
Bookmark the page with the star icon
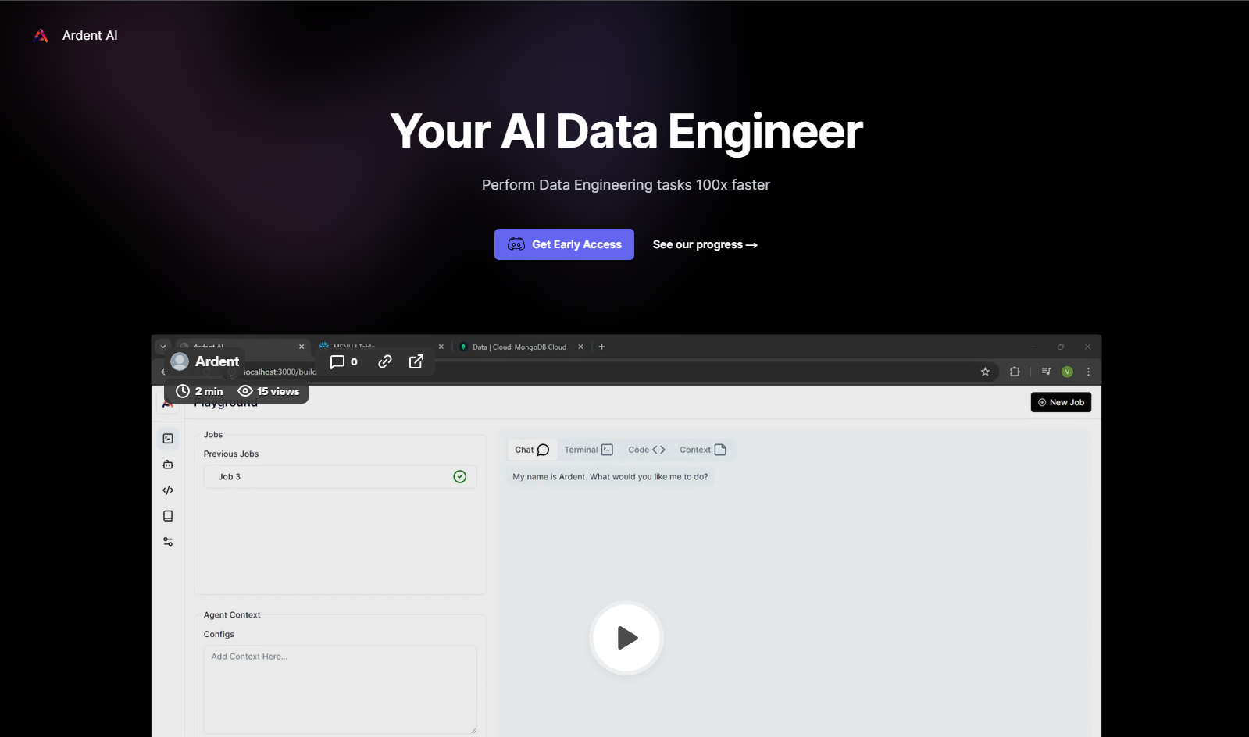tap(985, 372)
